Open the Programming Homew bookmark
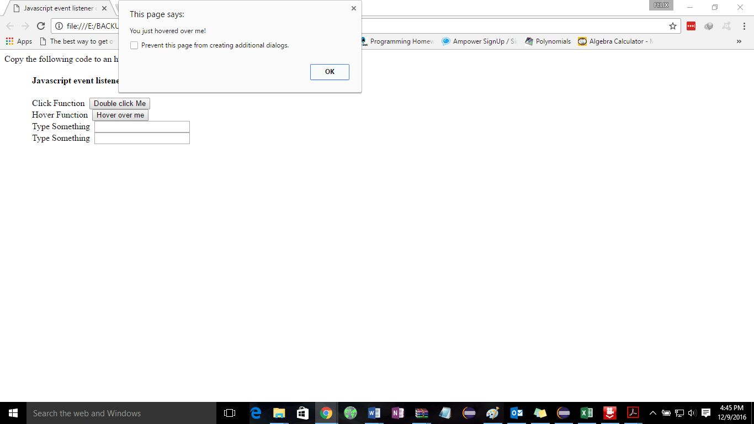 [x=397, y=41]
